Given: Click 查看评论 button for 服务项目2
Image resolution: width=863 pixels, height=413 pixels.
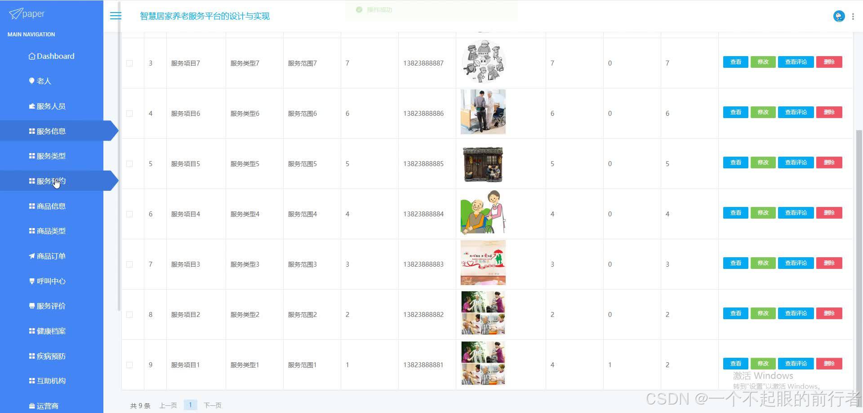Looking at the screenshot, I should pos(796,313).
